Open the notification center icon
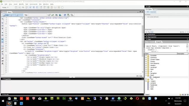The height and width of the screenshot is (106, 189). [185, 101]
